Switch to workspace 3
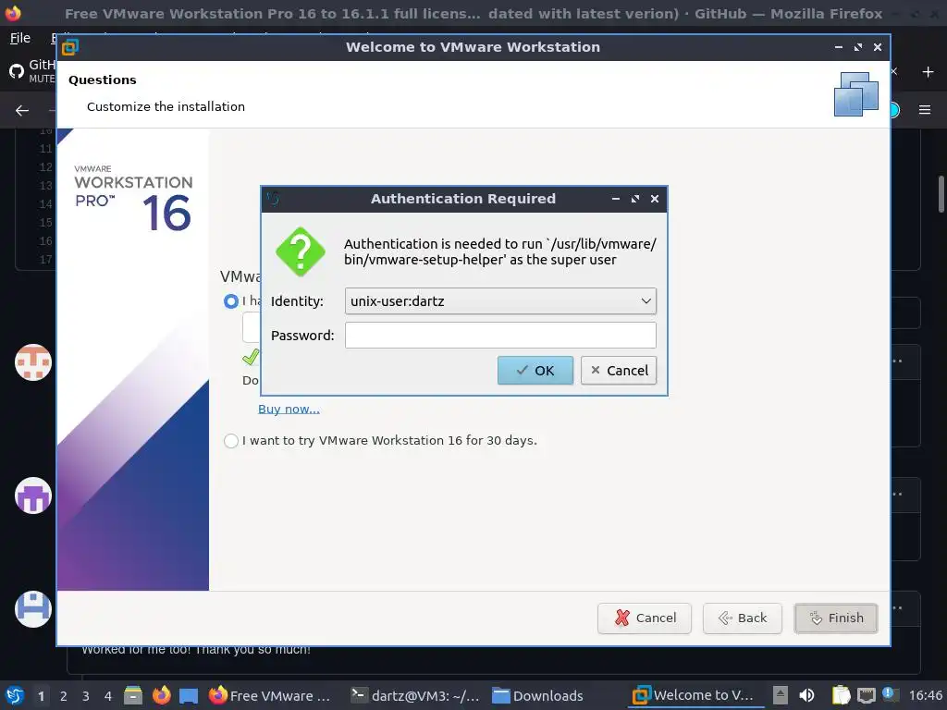Screen dimensions: 947x710 (86, 696)
